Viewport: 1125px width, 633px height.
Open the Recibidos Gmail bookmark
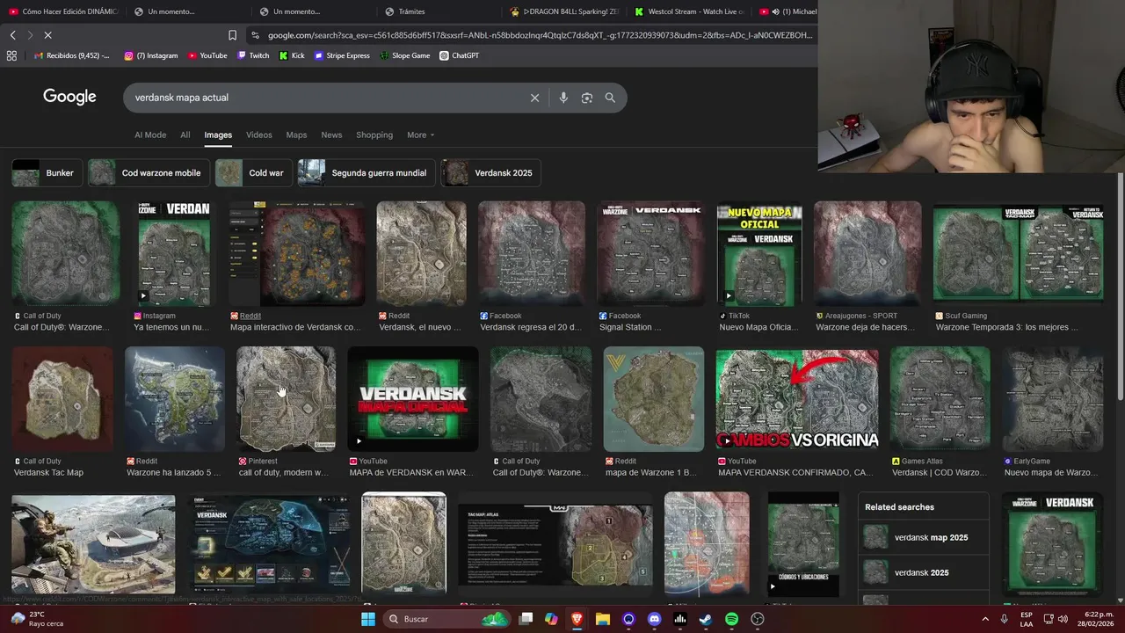tap(72, 55)
